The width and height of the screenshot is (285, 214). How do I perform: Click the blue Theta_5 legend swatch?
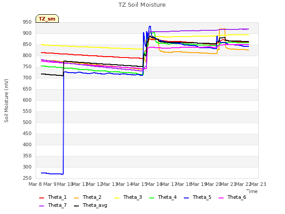click(x=186, y=198)
